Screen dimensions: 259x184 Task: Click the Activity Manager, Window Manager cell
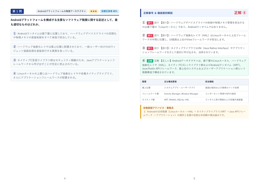(x=181, y=94)
